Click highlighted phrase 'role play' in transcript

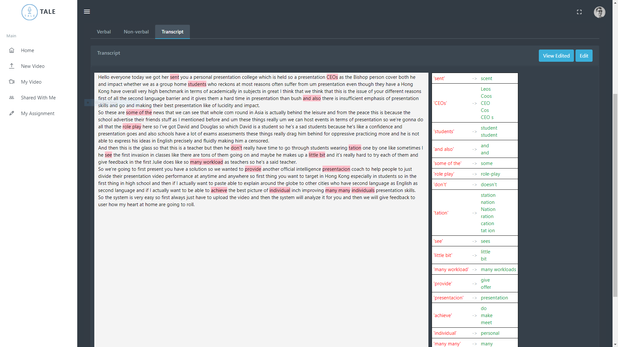(x=132, y=127)
